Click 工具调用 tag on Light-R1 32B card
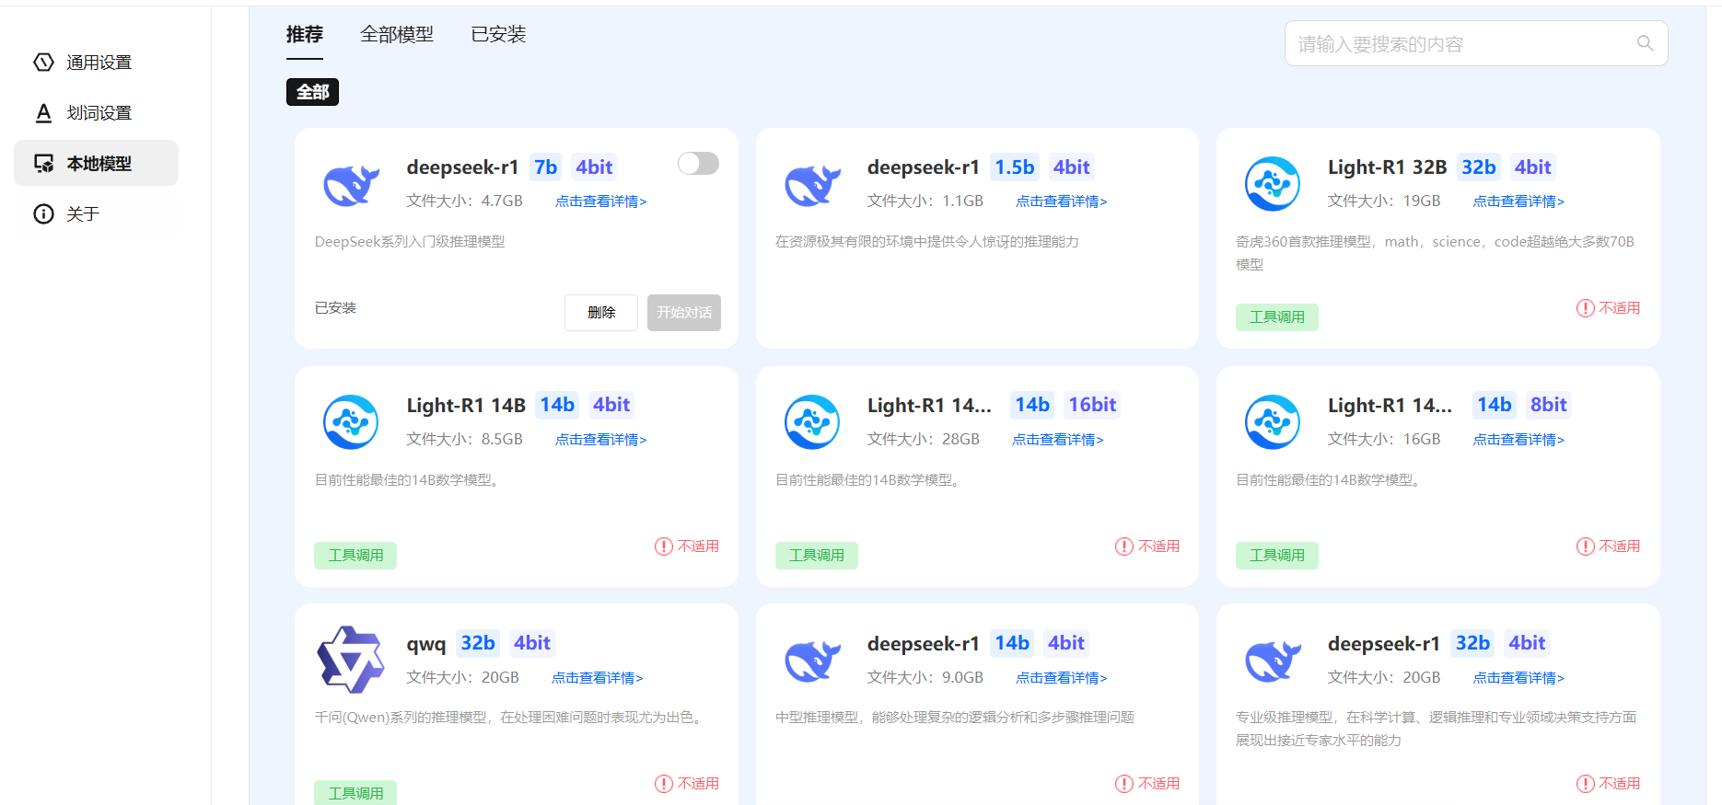The height and width of the screenshot is (805, 1722). 1277,317
